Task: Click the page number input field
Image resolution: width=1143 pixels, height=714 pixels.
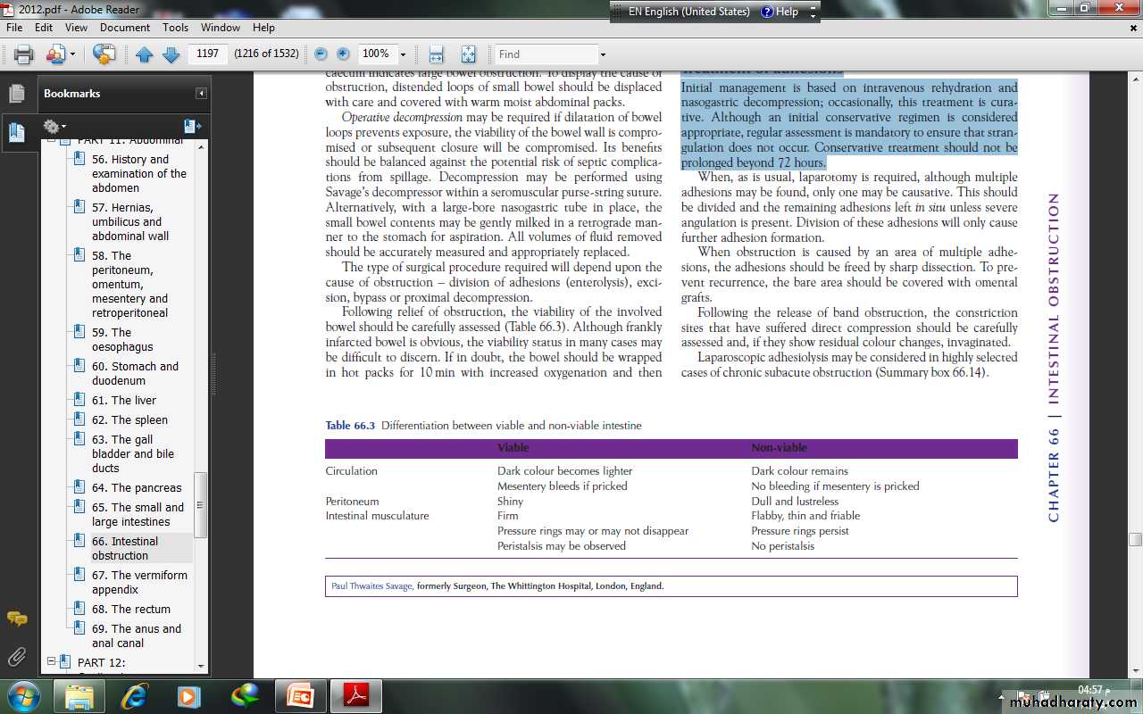Action: coord(208,54)
